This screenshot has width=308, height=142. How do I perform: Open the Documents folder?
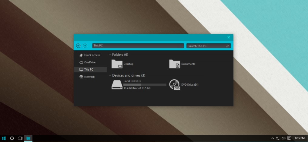click(175, 64)
